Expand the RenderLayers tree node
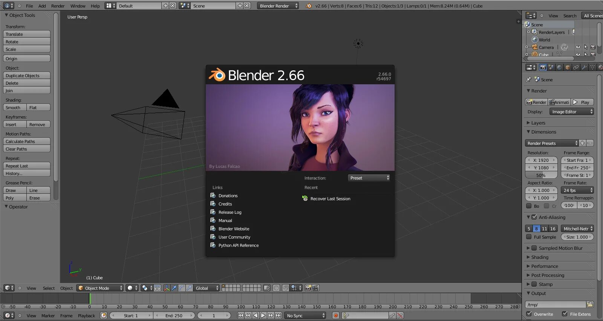603x321 pixels. (x=528, y=32)
